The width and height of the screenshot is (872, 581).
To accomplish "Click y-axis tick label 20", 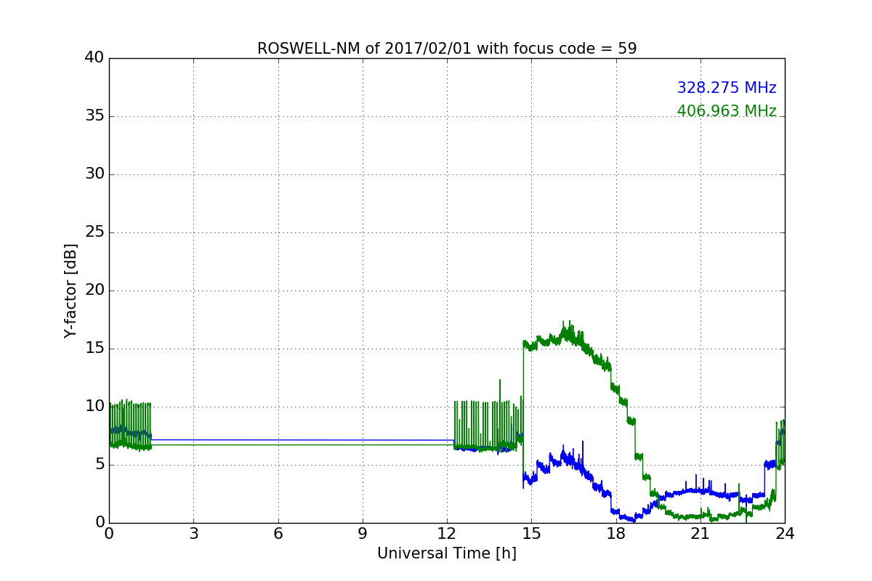I will 94,290.
